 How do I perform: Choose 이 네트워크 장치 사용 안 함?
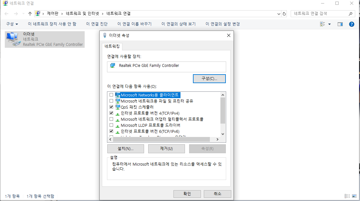pyautogui.click(x=52, y=24)
